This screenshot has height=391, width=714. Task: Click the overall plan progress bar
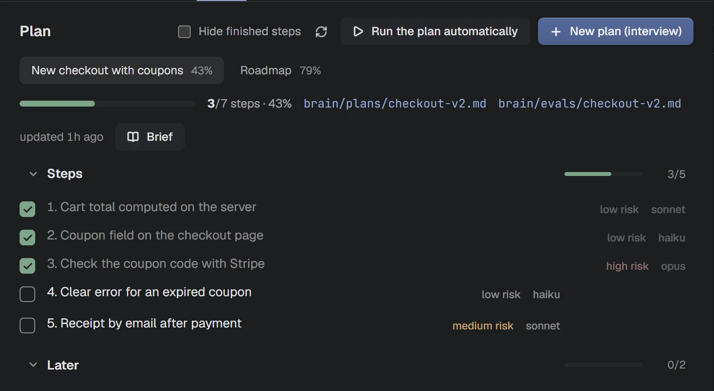[108, 104]
